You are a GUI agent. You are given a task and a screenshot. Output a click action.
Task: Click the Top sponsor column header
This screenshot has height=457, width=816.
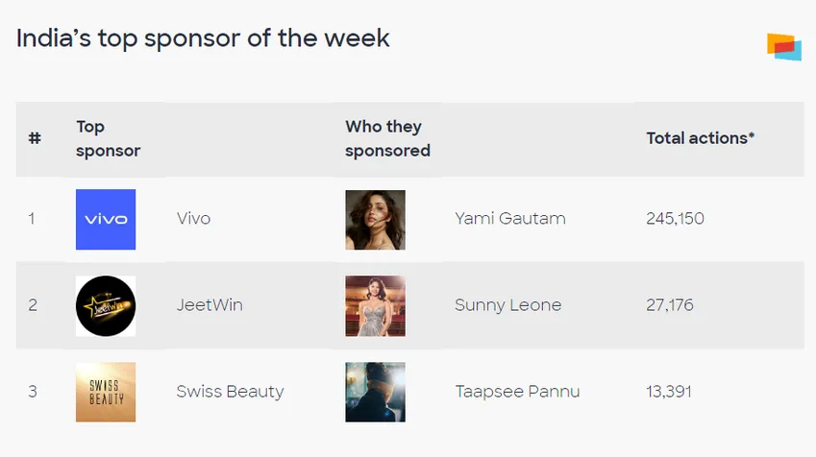108,138
